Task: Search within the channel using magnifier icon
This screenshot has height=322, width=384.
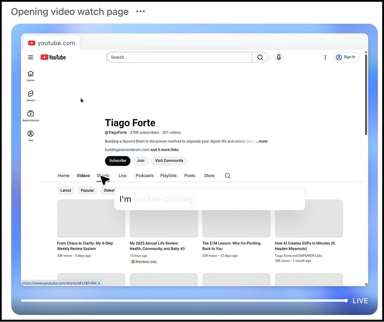Action: point(228,175)
